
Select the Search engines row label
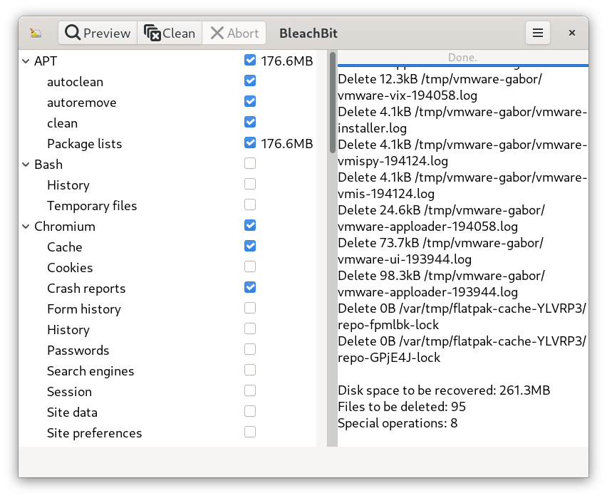click(90, 371)
